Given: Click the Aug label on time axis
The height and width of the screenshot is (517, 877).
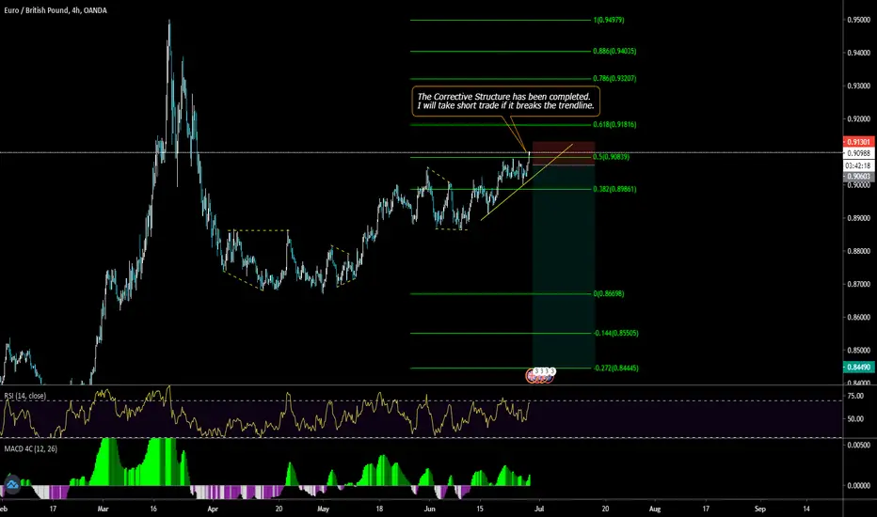Looking at the screenshot, I should 654,509.
